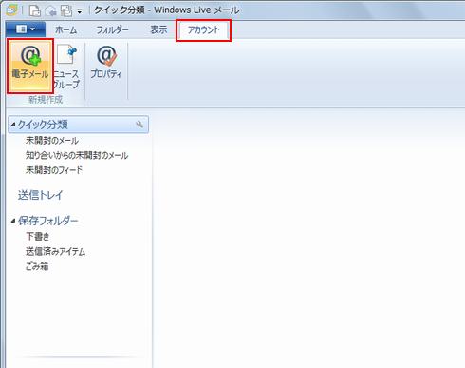This screenshot has width=465, height=368.
Task: Click the send/receive quick access icon
Action: [66, 10]
